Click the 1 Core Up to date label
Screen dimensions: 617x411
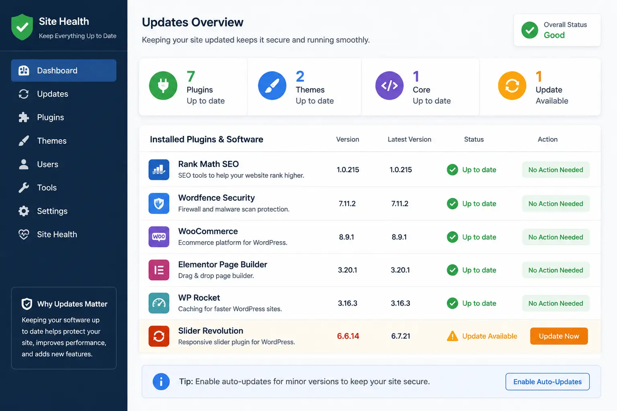coord(431,87)
